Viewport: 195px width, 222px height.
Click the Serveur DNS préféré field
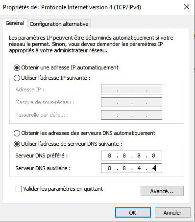click(131, 155)
